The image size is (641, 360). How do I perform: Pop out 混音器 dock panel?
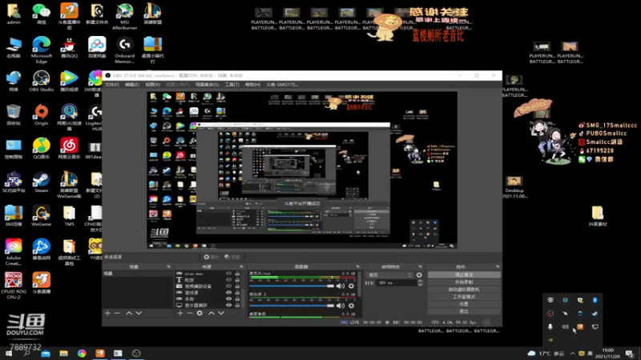pyautogui.click(x=357, y=266)
